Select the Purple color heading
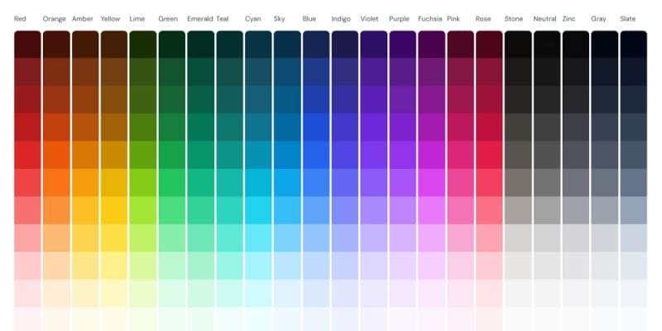 pos(399,18)
